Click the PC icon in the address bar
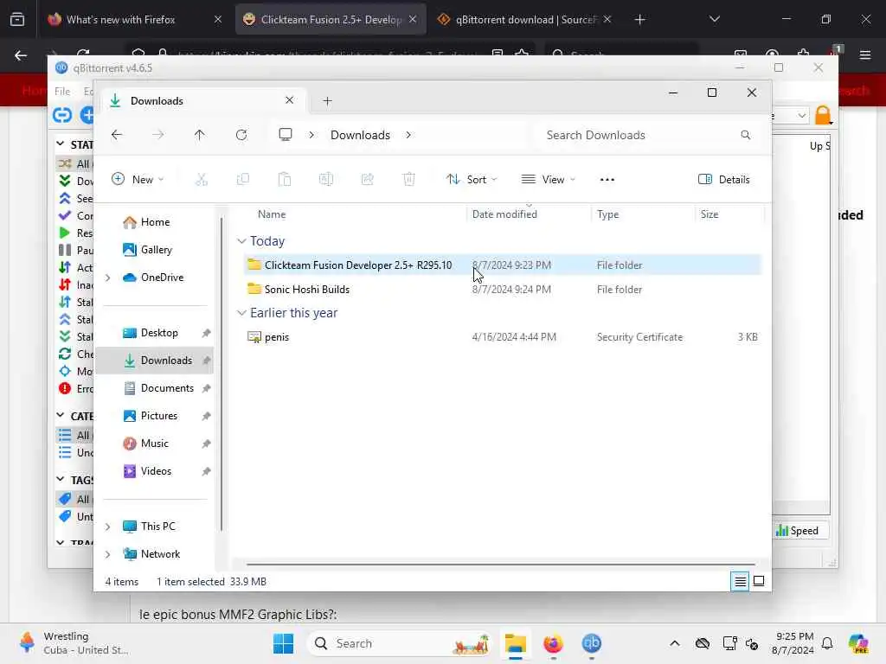The height and width of the screenshot is (664, 886). click(286, 135)
